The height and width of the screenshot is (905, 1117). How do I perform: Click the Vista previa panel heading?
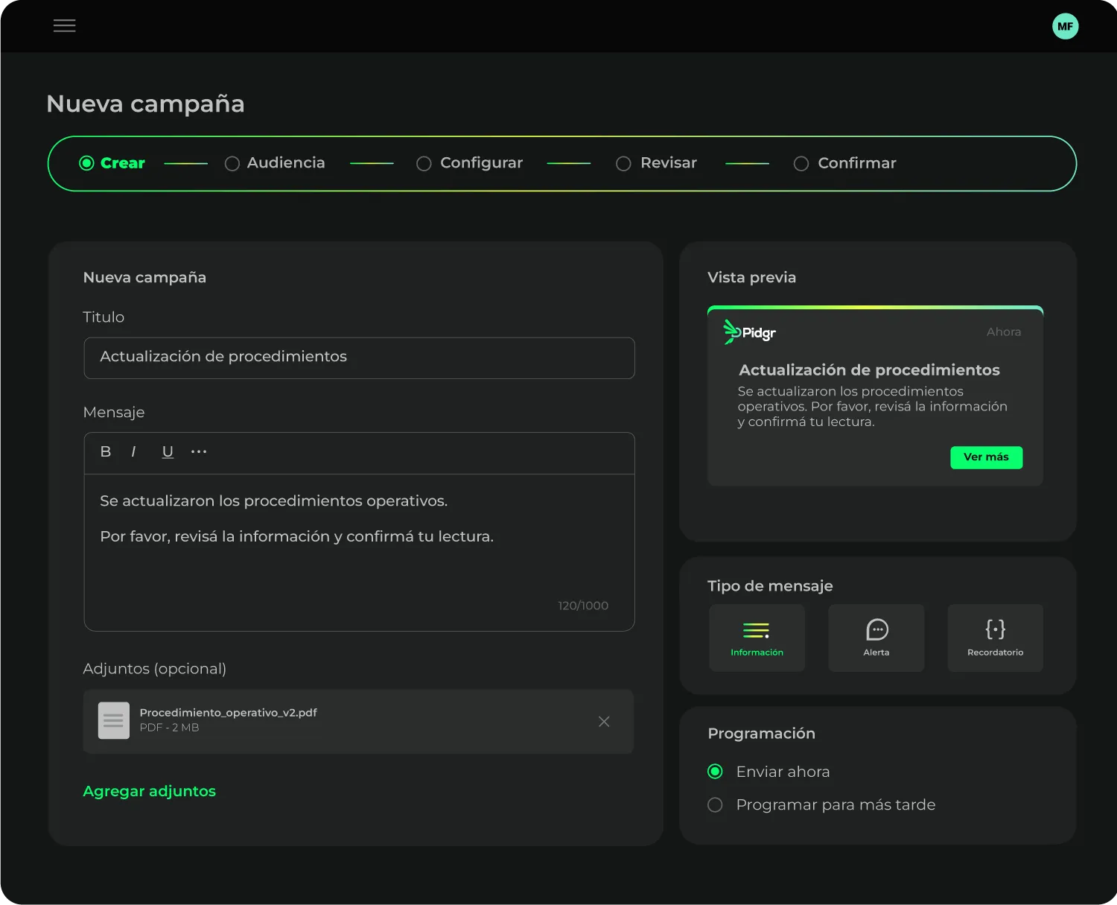click(752, 277)
